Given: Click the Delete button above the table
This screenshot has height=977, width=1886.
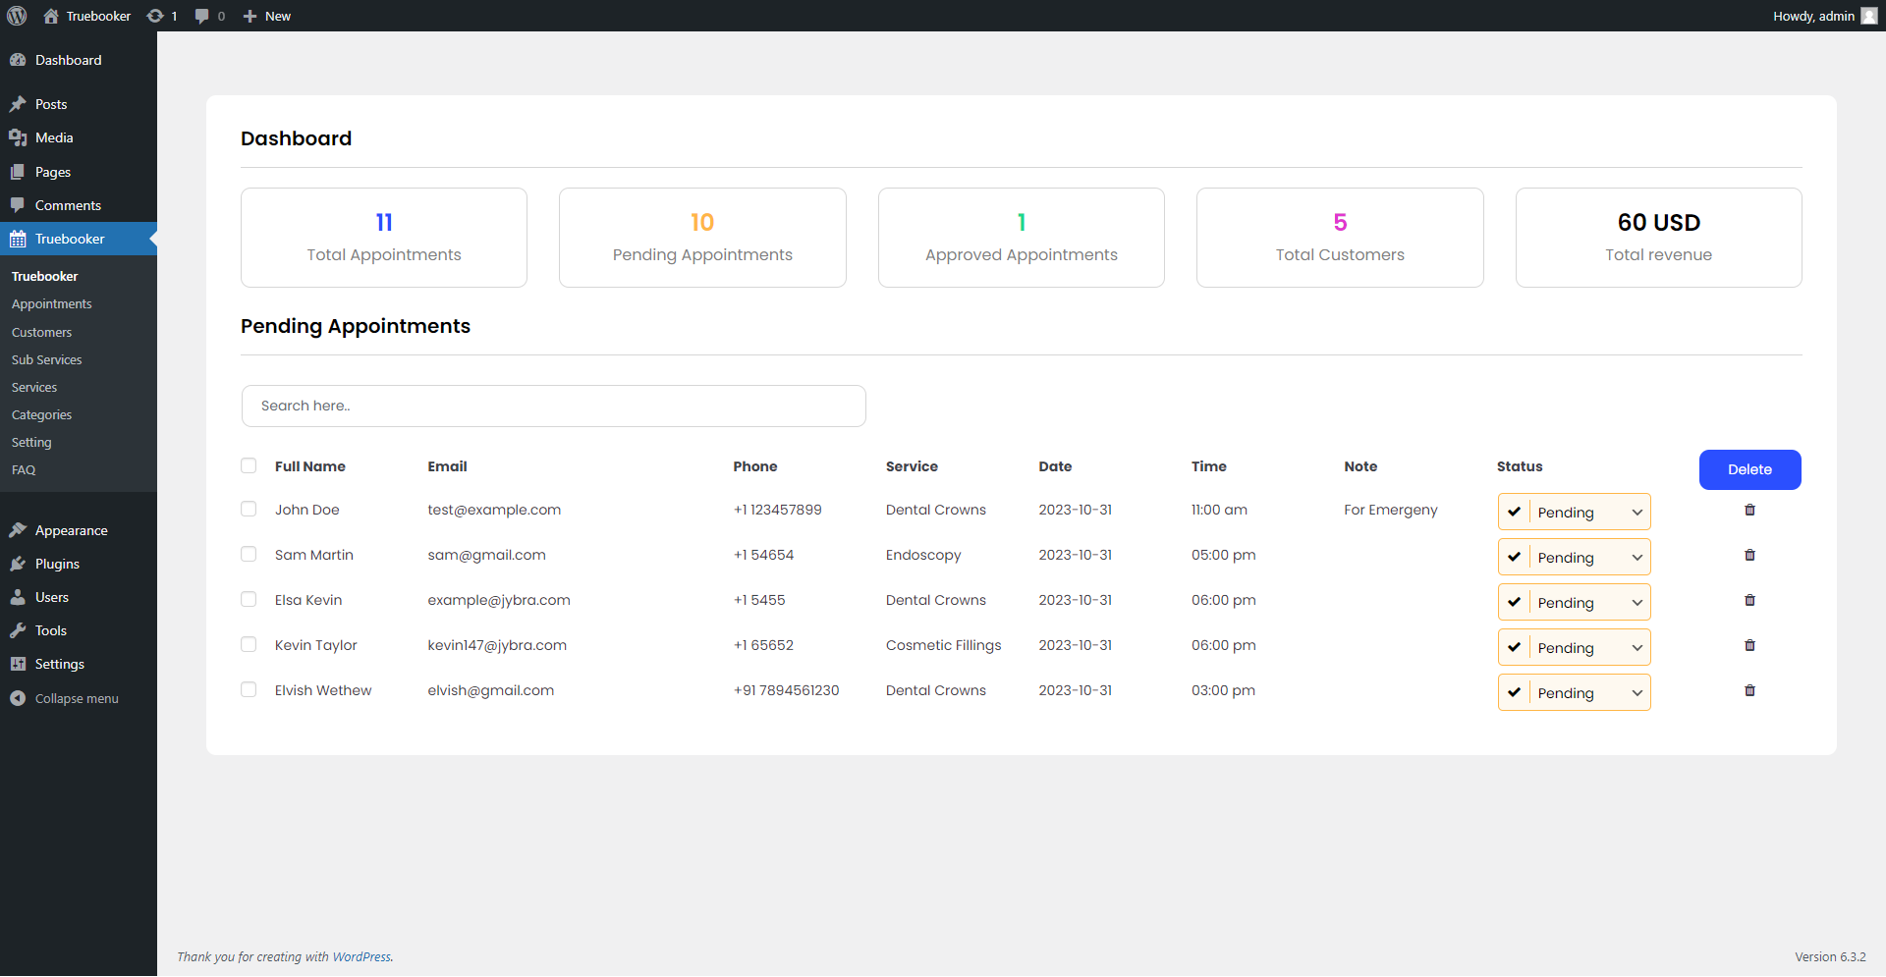Looking at the screenshot, I should (x=1749, y=469).
